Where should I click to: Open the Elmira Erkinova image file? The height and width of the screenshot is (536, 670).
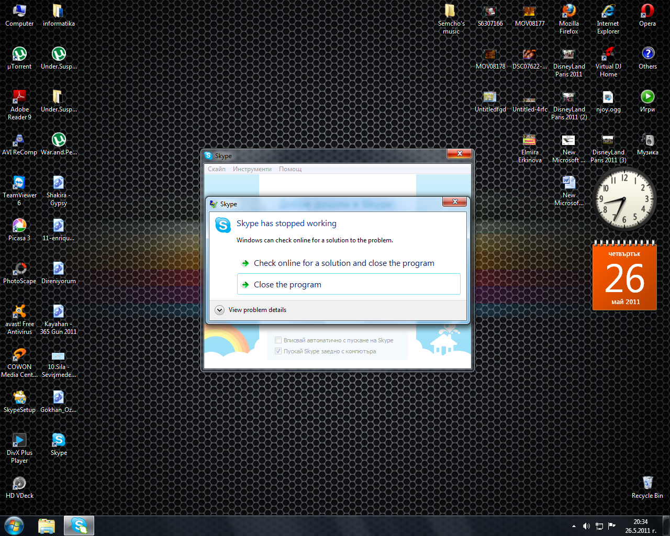click(530, 148)
